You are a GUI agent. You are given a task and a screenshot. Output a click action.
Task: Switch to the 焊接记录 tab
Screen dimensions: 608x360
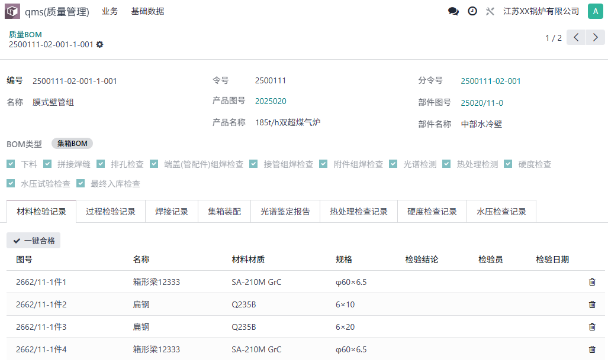click(x=172, y=211)
